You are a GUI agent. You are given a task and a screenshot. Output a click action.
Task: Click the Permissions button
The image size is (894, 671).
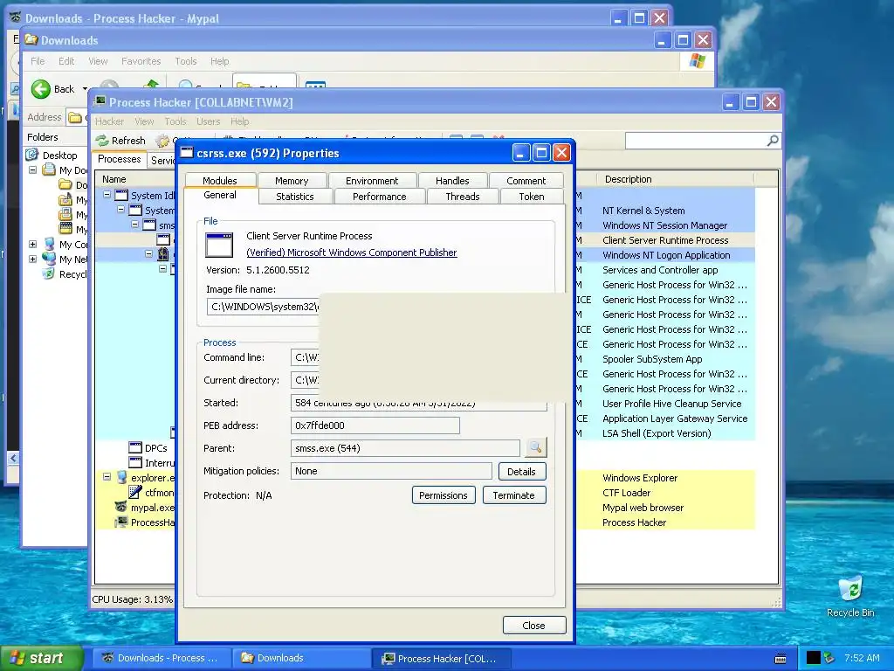point(443,495)
